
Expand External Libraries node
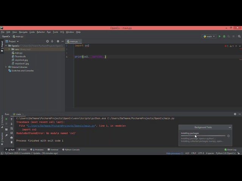click(x=6, y=67)
